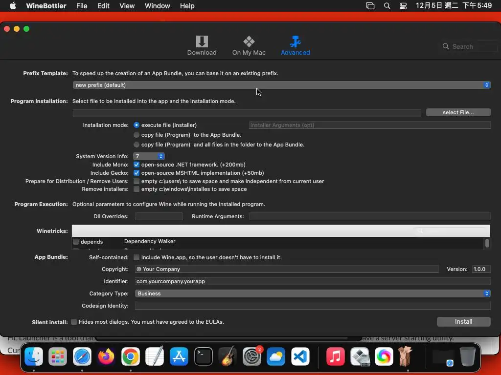Open the App Store from the Dock
This screenshot has height=375, width=501.
click(179, 356)
